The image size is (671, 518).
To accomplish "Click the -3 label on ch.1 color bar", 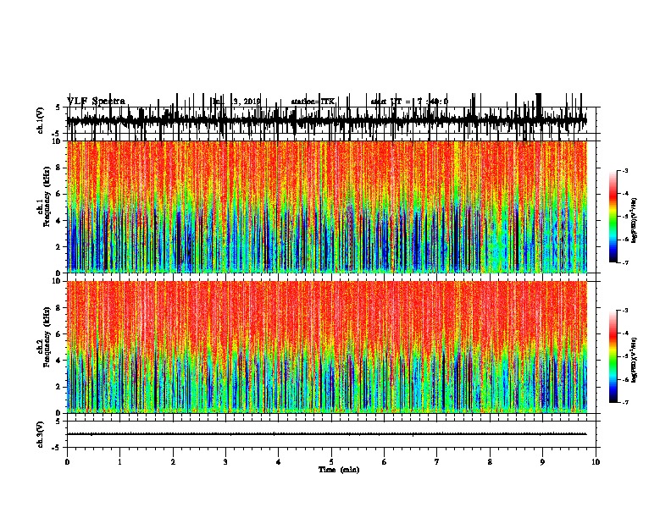I will (624, 170).
